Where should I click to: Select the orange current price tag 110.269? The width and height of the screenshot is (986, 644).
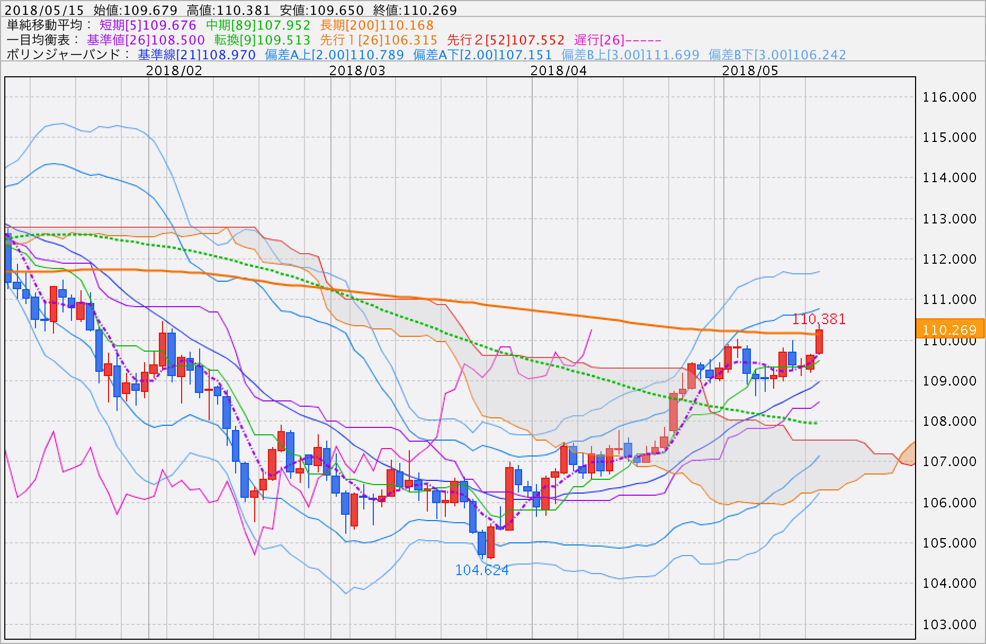[x=949, y=329]
